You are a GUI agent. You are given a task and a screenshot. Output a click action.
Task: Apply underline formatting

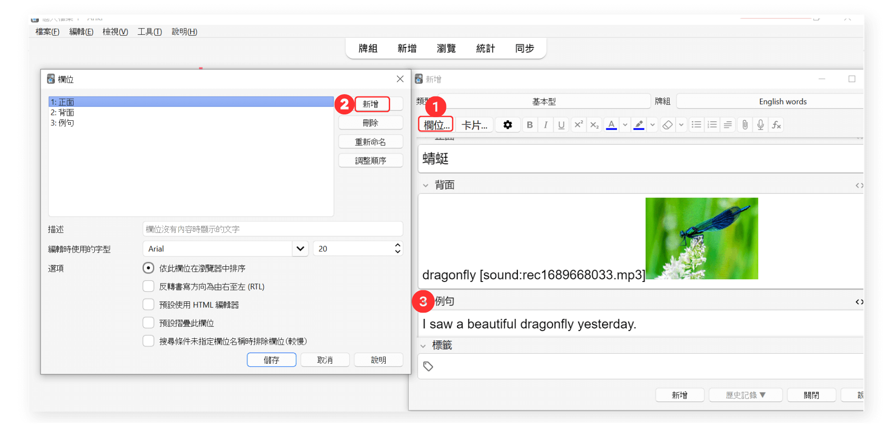561,125
